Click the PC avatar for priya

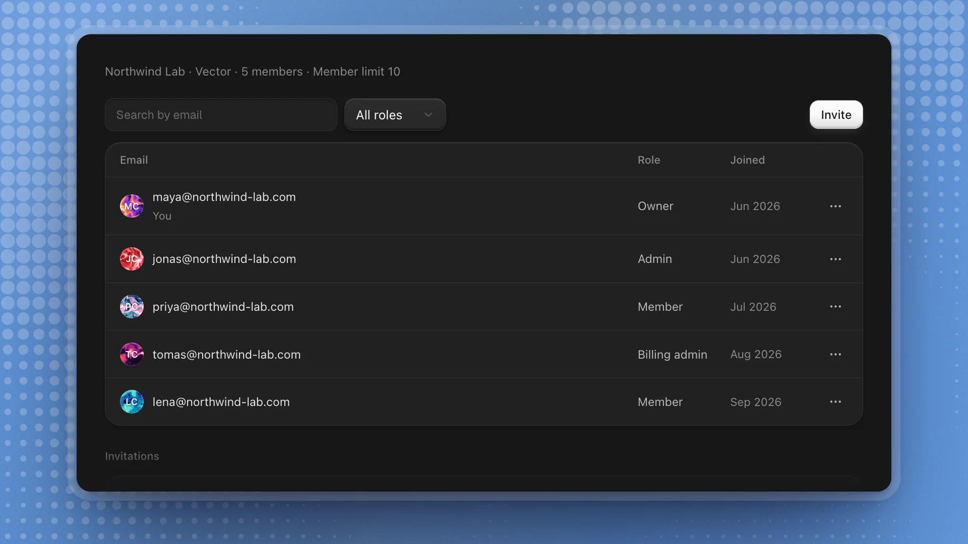[132, 306]
